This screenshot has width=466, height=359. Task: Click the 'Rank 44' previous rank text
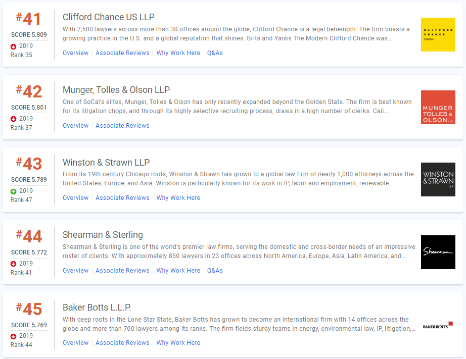point(21,345)
